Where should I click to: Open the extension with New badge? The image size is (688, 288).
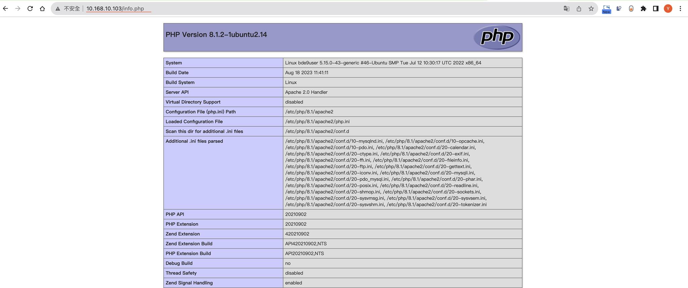click(x=606, y=9)
